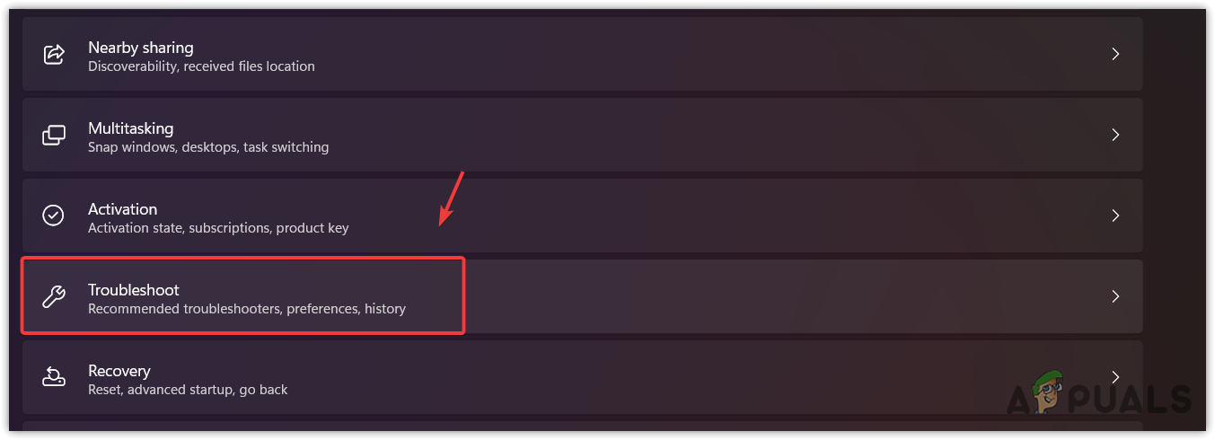Click "Snap windows, desktops, task switching" text
Viewport: 1215px width, 440px height.
coord(208,147)
